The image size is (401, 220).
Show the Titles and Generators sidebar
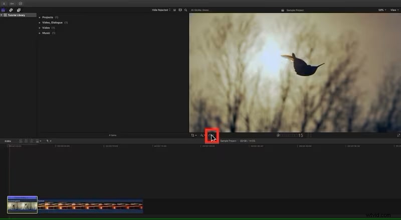[19, 10]
